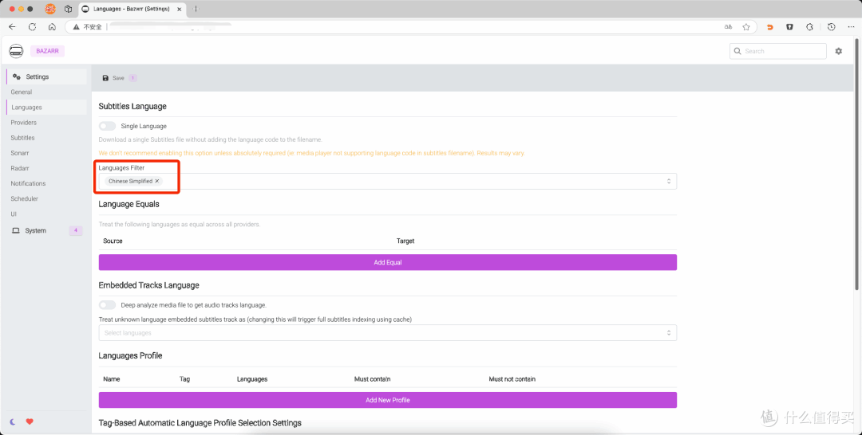The width and height of the screenshot is (862, 435).
Task: Click the Must not contain column header
Action: 512,379
